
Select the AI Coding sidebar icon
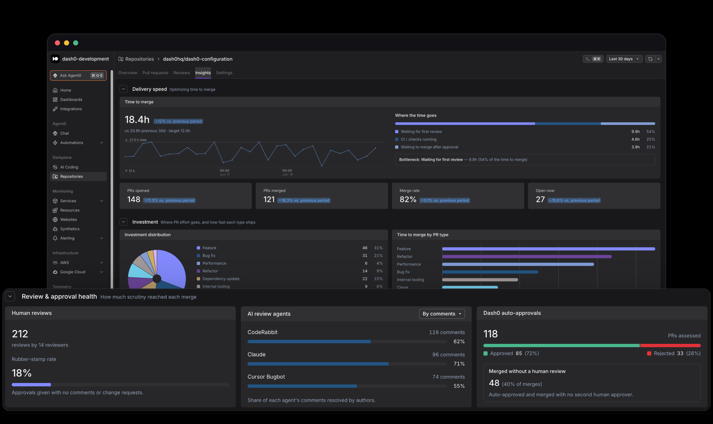(55, 167)
